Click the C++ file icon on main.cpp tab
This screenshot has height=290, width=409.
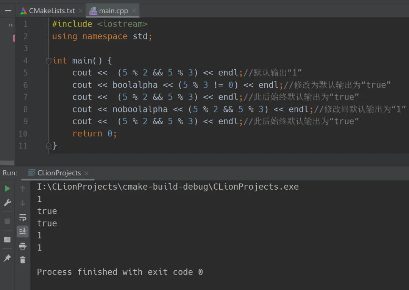pyautogui.click(x=93, y=11)
